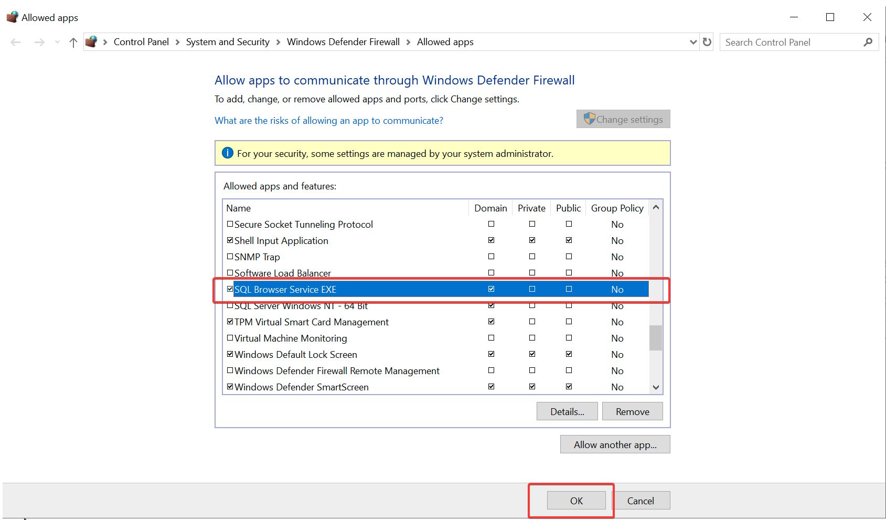Click the blue info icon in banner
The image size is (886, 520).
228,153
